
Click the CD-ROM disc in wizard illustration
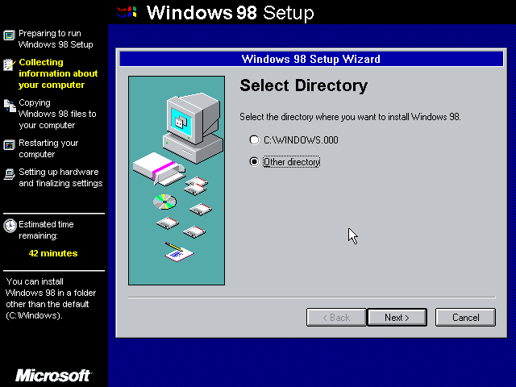(164, 202)
